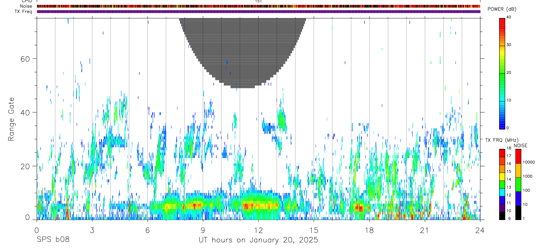The image size is (540, 249).
Task: Click the 'Noise' row label at top
Action: coord(26,6)
